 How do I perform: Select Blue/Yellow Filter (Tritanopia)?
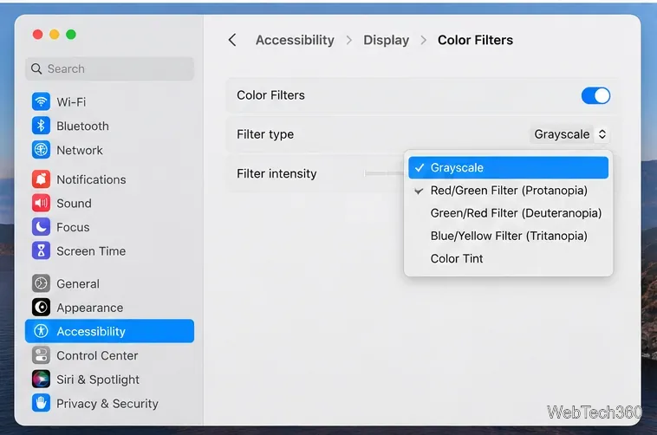point(508,236)
